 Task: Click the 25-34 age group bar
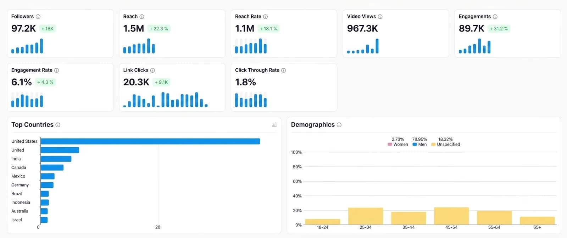[x=366, y=216]
